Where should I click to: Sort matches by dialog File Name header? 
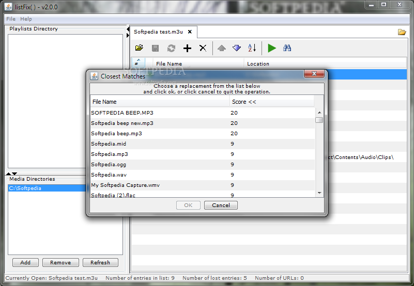[160, 102]
